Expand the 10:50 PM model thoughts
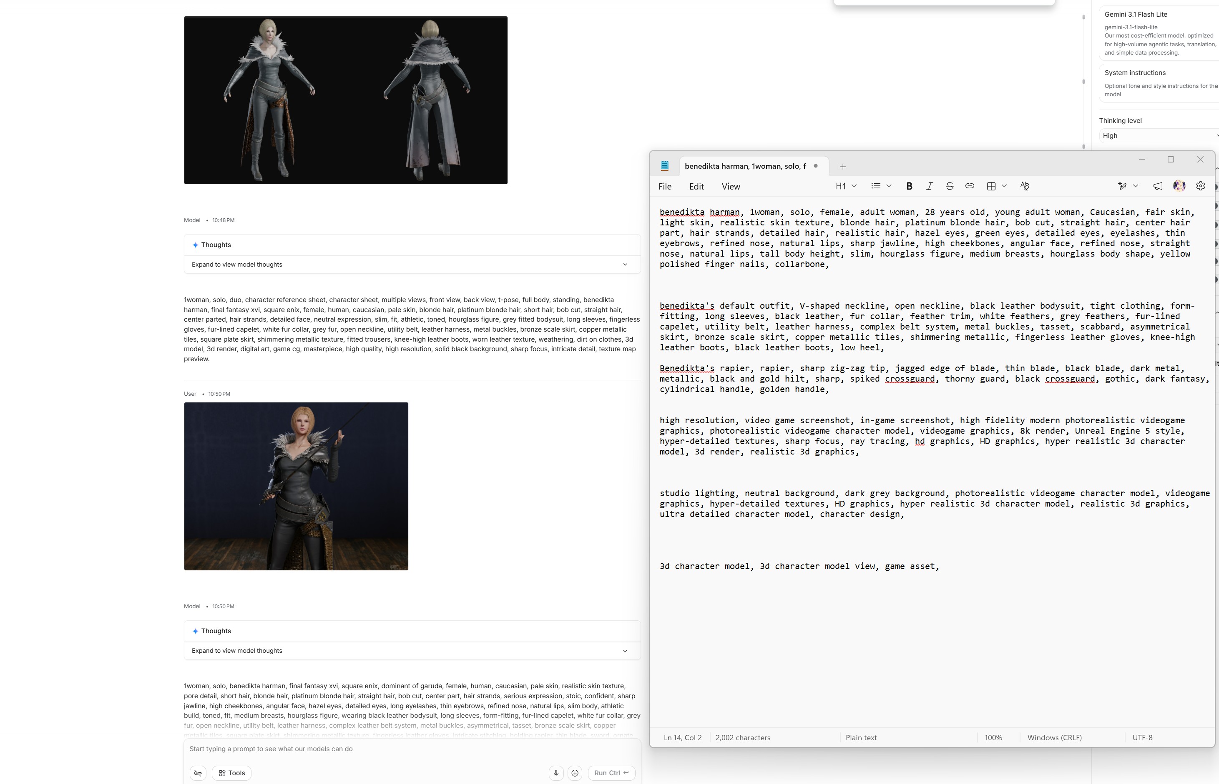The image size is (1219, 784). click(412, 651)
